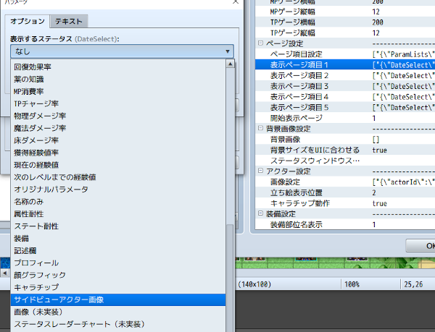
Task: Select キャラチップ option
Action: [x=118, y=287]
